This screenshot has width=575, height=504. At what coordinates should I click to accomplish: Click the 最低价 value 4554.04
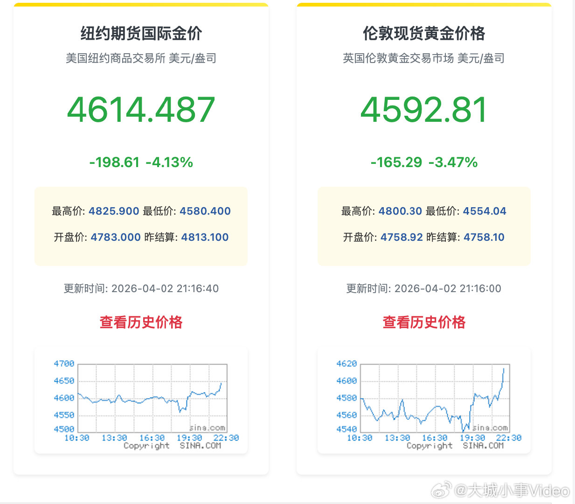(485, 211)
